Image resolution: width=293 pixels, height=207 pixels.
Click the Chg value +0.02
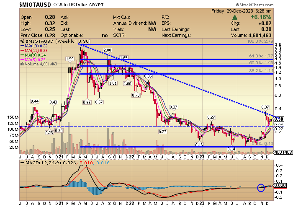pos(265,23)
